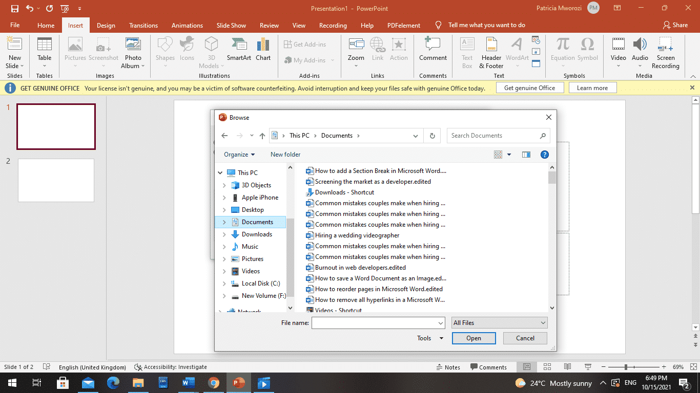Toggle the preview pane in the Browse dialog
The height and width of the screenshot is (393, 700).
click(x=526, y=154)
